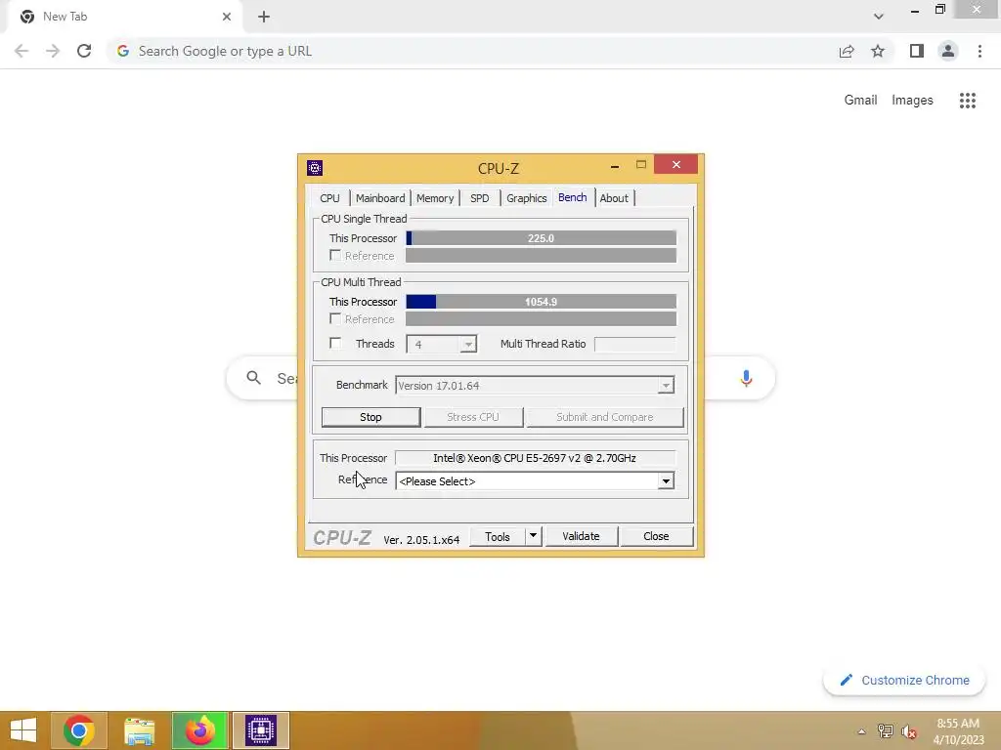Open the Benchmark version dropdown

pos(666,385)
